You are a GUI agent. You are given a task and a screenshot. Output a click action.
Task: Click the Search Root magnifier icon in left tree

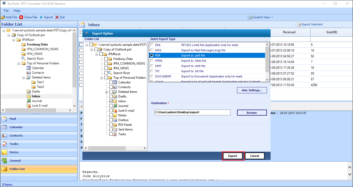pyautogui.click(x=24, y=59)
